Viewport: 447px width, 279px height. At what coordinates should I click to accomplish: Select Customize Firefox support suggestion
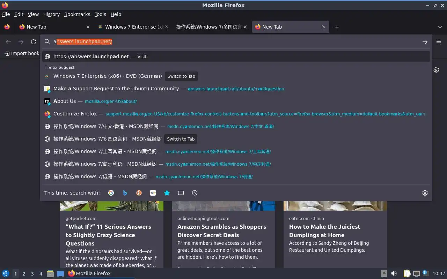[x=236, y=114]
